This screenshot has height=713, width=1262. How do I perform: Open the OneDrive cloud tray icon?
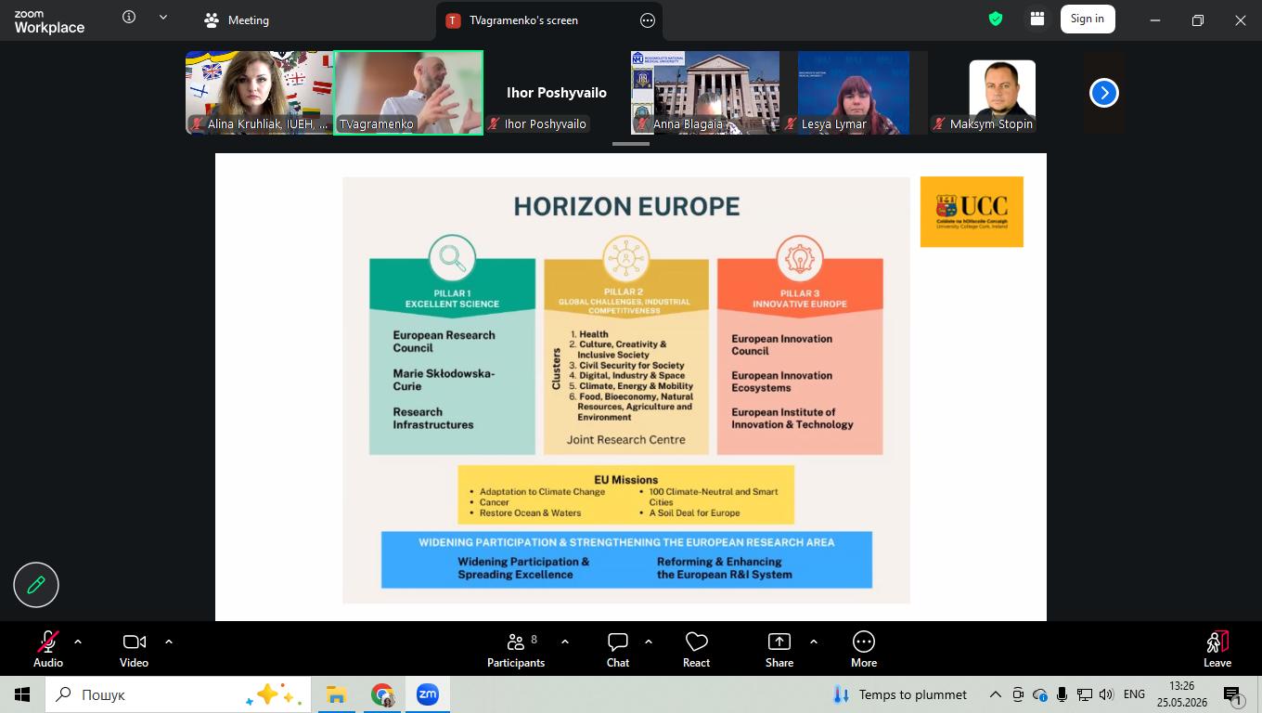[x=1040, y=694]
